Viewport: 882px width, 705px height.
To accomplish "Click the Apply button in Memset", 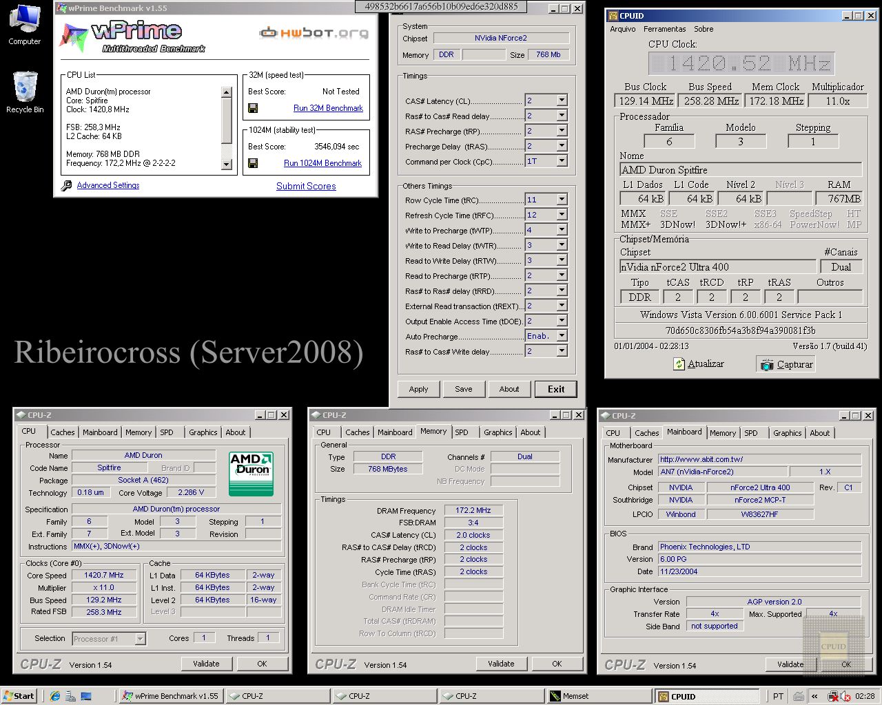I will [418, 389].
